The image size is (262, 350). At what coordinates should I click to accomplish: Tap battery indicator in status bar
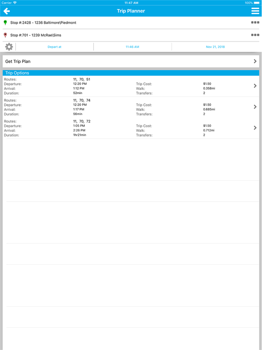tap(257, 3)
